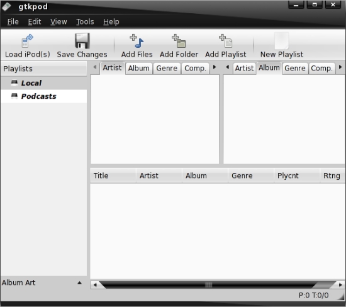The width and height of the screenshot is (346, 307).
Task: Open the Edit menu
Action: tap(35, 21)
